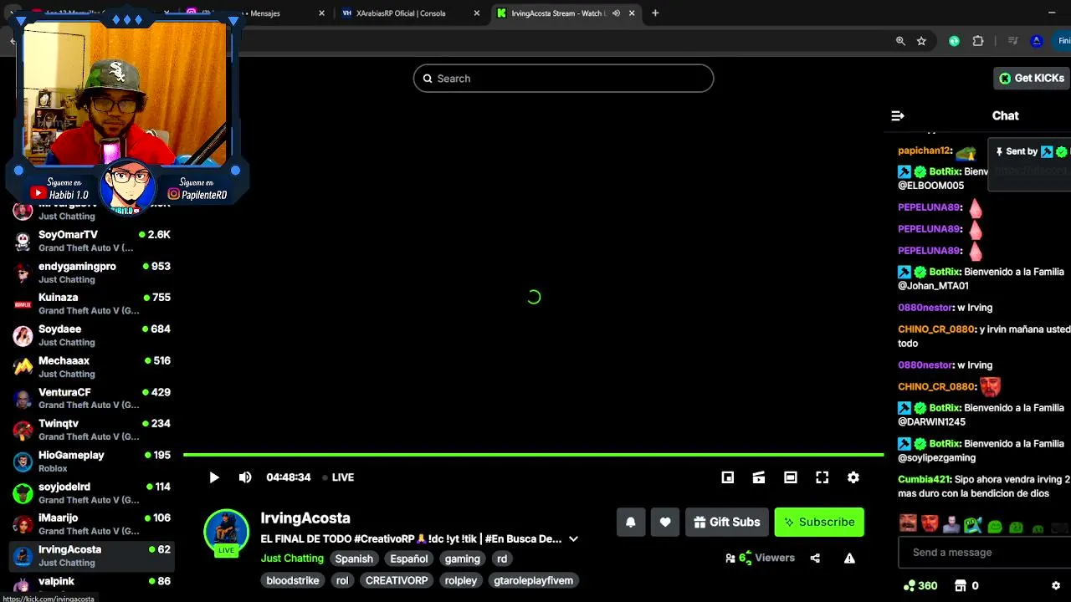Click the gtaroleplayfivem tag

click(533, 580)
